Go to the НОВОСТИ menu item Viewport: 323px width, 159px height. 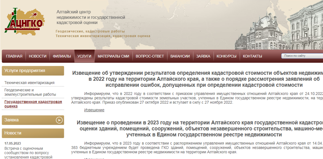click(x=37, y=56)
